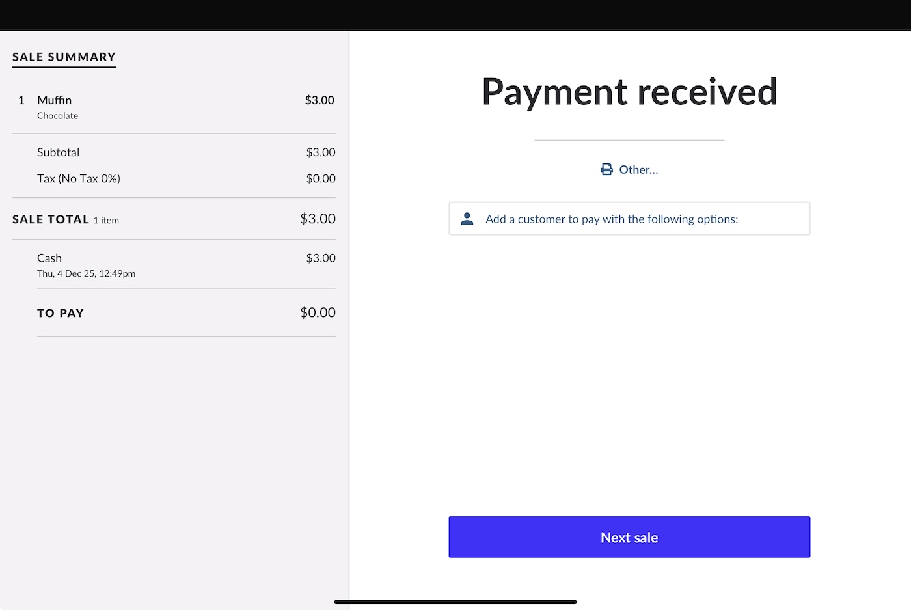This screenshot has height=610, width=911.
Task: Click the printer icon beside Other
Action: 606,169
